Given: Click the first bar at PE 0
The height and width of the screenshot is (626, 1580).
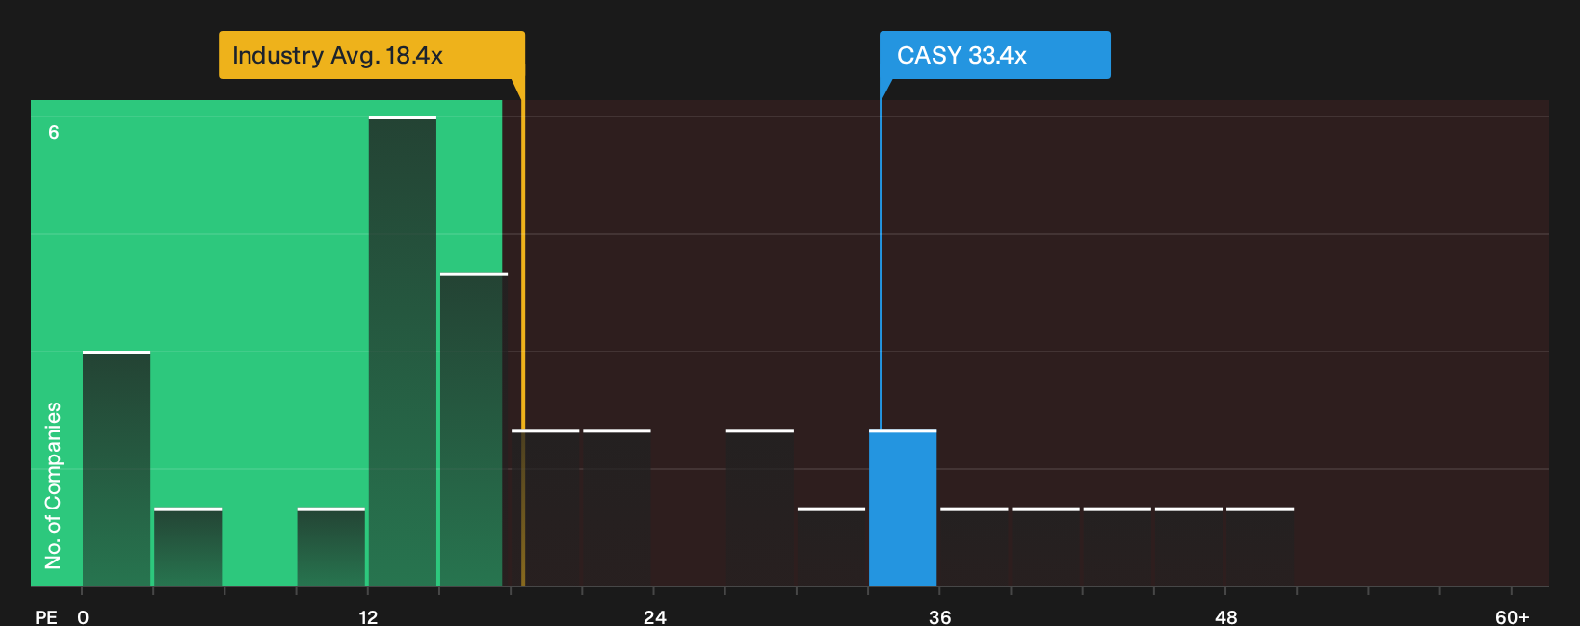Looking at the screenshot, I should click(x=117, y=469).
